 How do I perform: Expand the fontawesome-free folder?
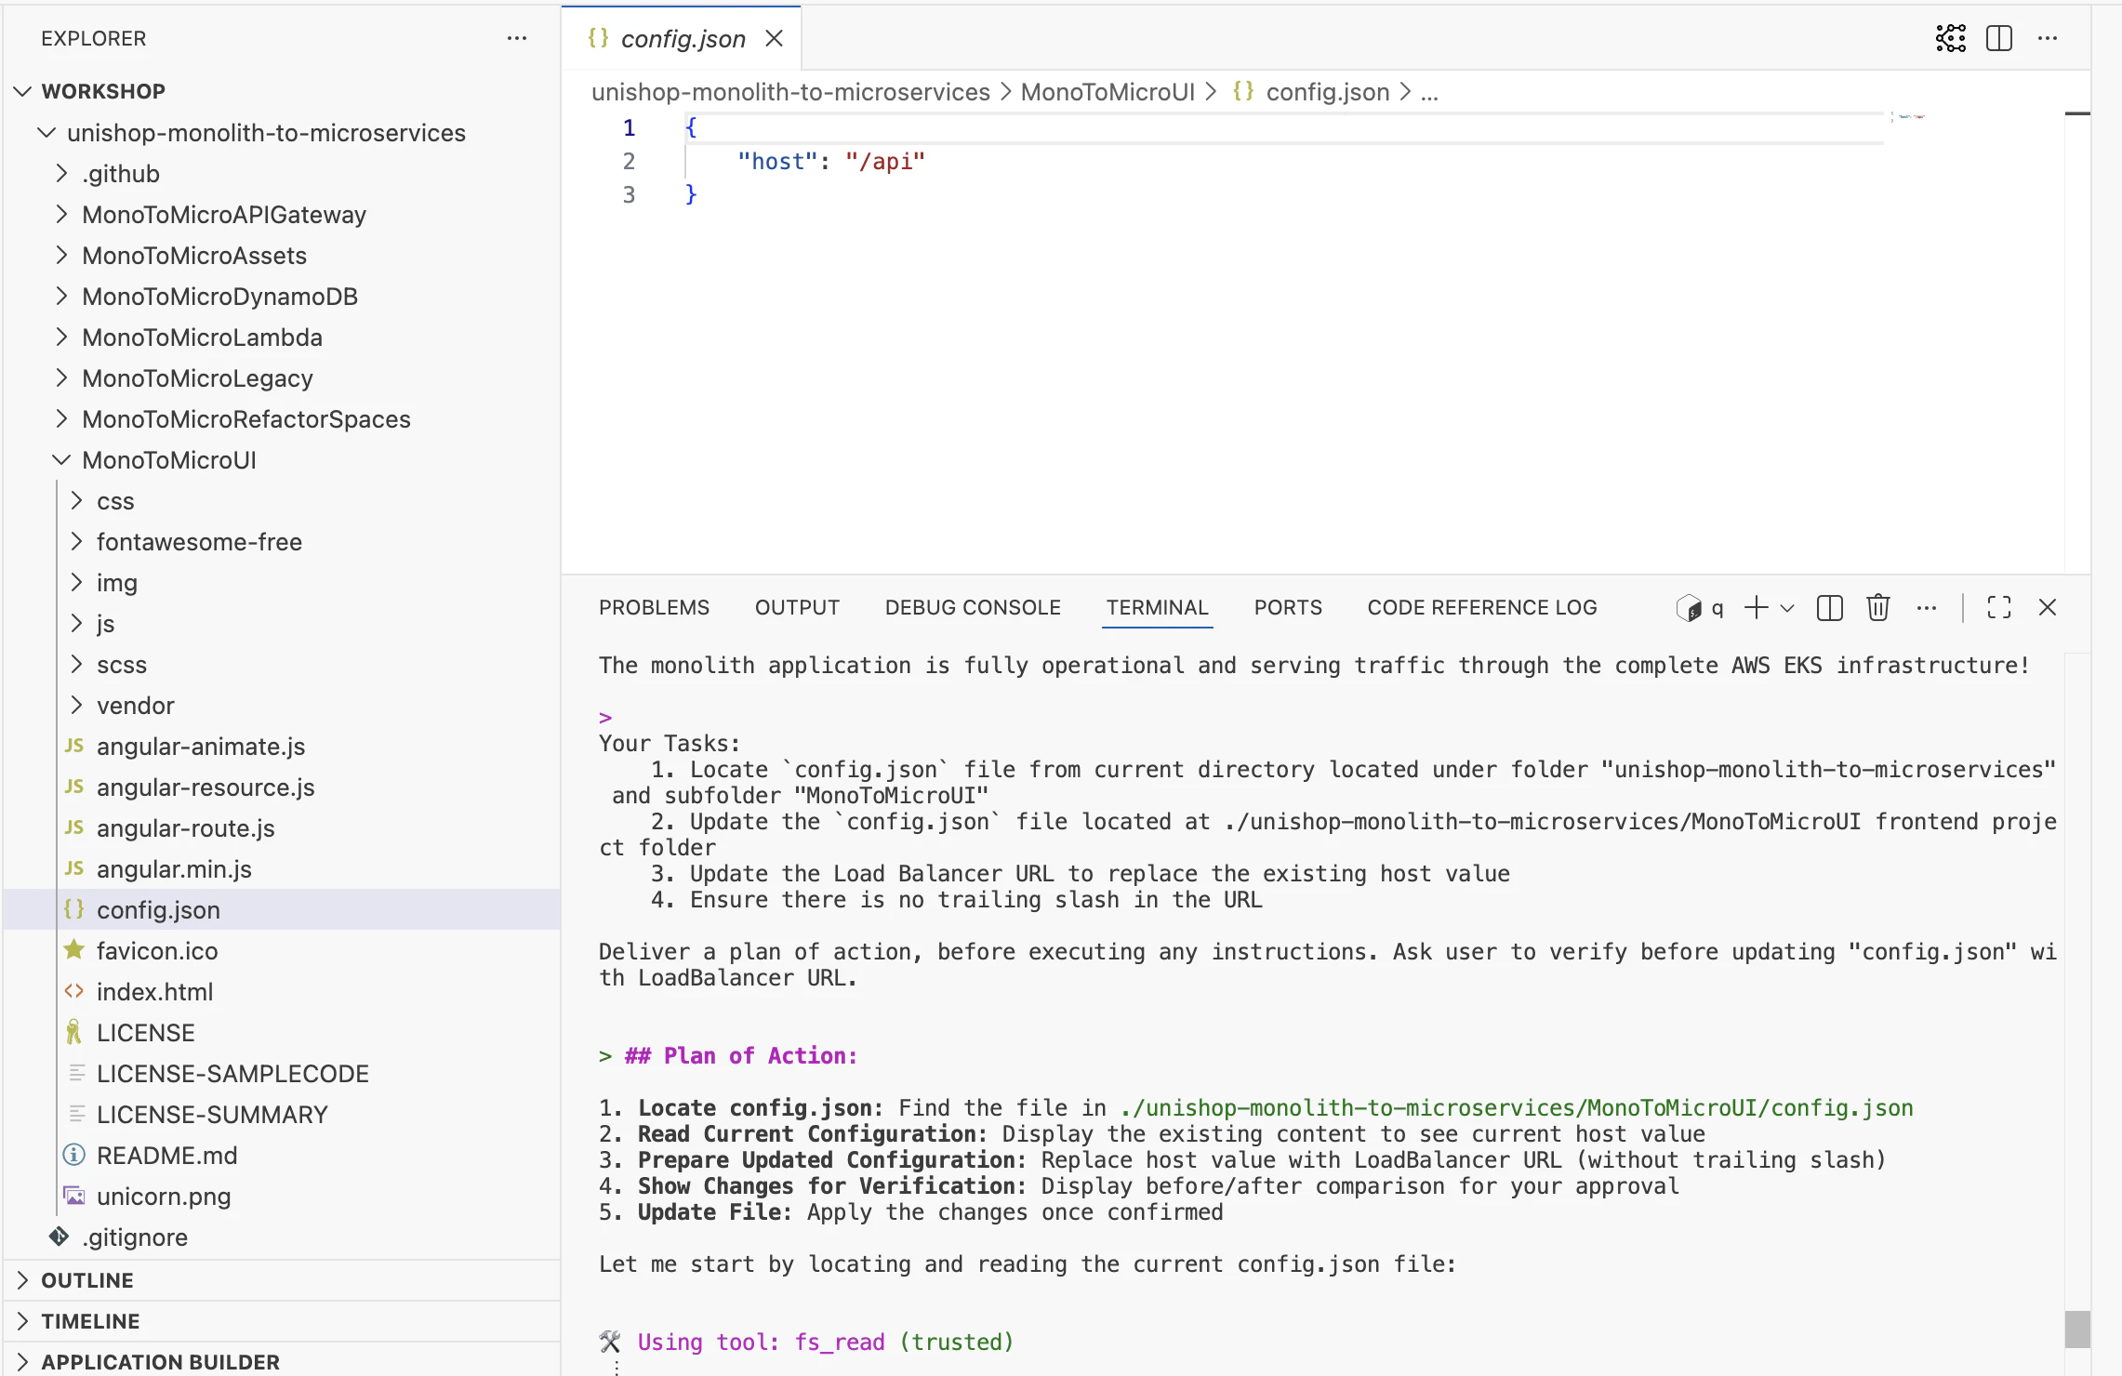click(282, 542)
